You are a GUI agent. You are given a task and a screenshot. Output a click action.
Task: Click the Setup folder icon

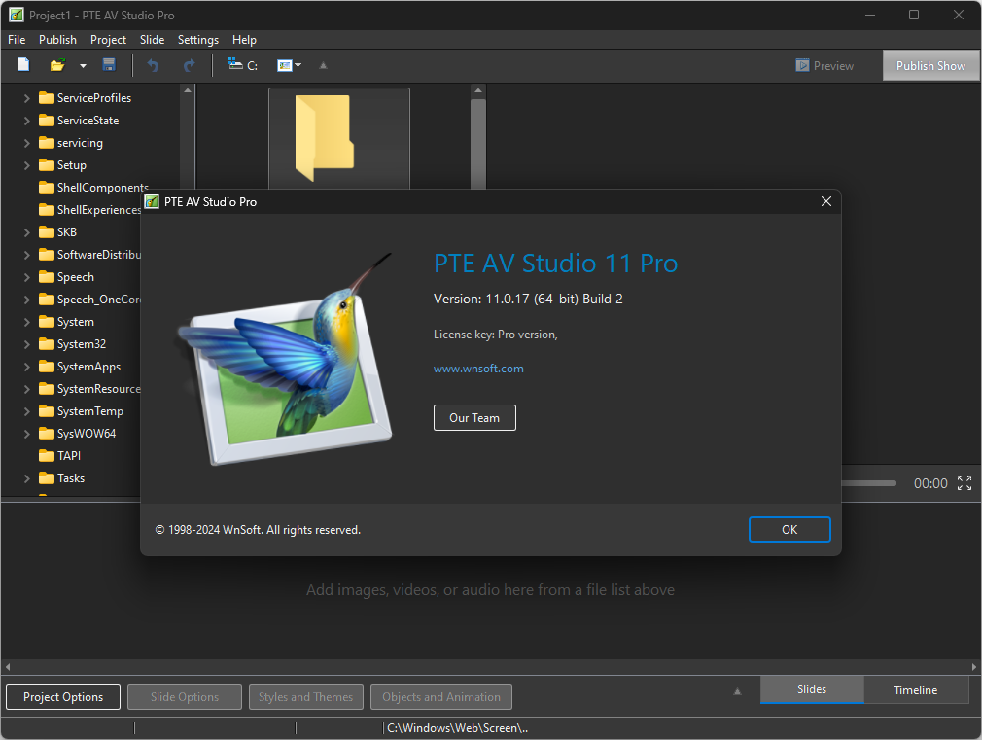click(47, 164)
